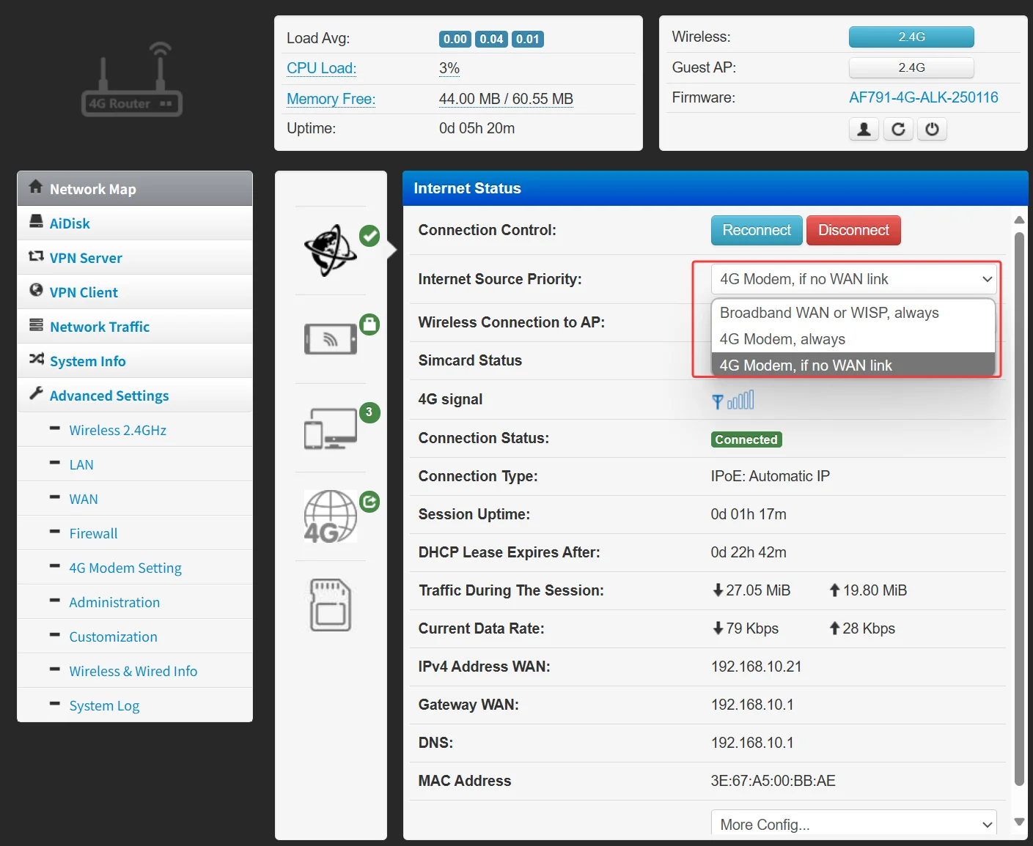Click the green Connected status badge
Image resolution: width=1033 pixels, height=846 pixels.
tap(746, 439)
